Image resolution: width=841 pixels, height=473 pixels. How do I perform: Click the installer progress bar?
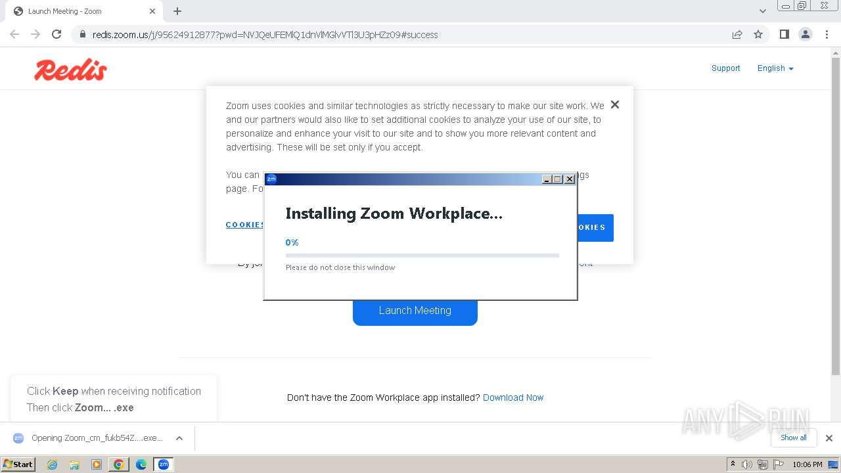tap(422, 256)
